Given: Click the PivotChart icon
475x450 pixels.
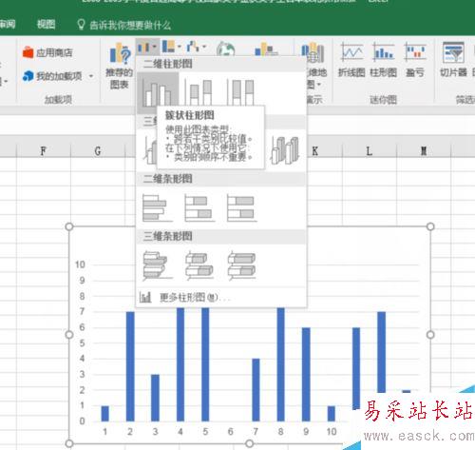Looking at the screenshot, I should (x=265, y=49).
